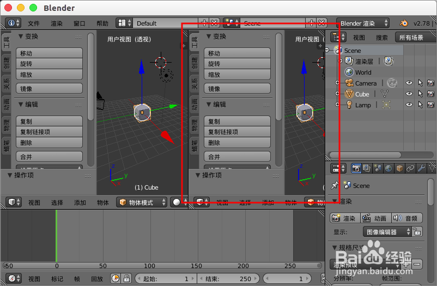Expand the Cube tree item in Outliner

[337, 94]
